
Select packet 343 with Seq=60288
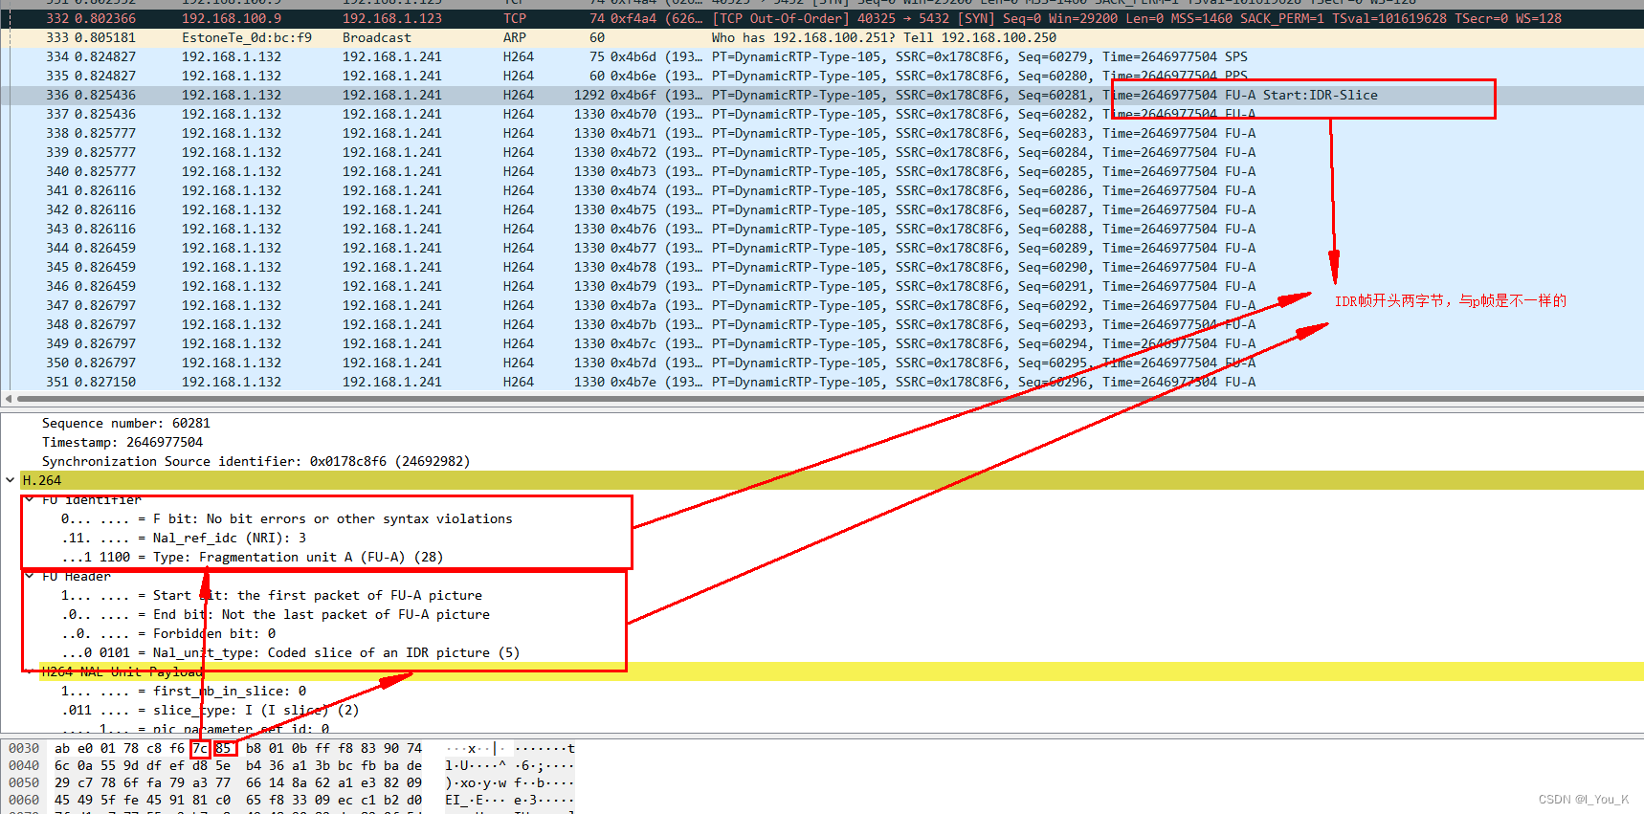822,229
